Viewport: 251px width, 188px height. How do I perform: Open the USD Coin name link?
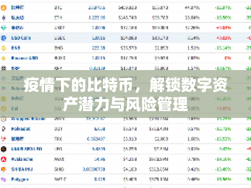21,38
